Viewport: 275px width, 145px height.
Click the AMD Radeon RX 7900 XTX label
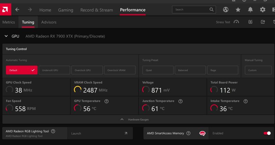tap(65, 36)
